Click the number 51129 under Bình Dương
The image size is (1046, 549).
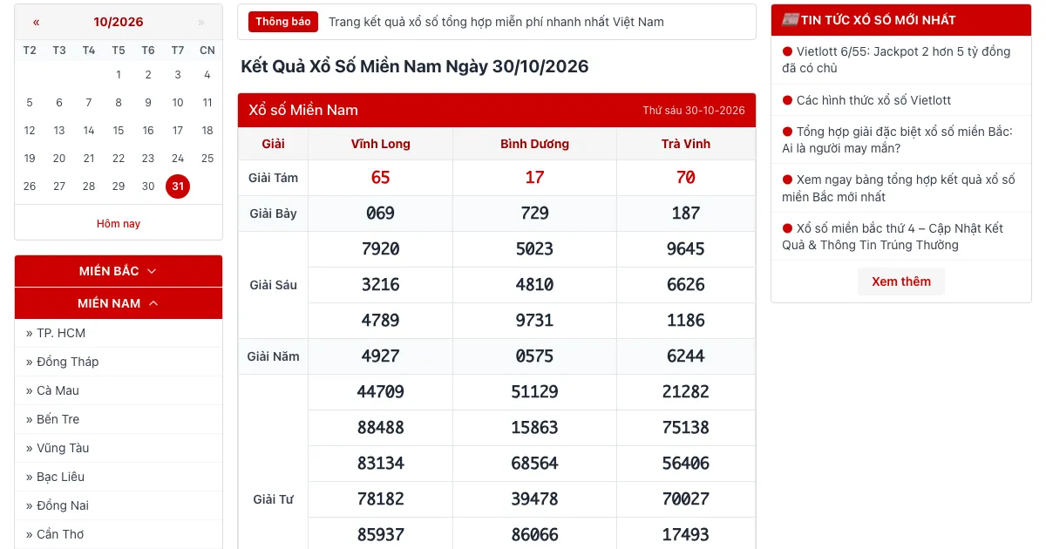(x=534, y=392)
